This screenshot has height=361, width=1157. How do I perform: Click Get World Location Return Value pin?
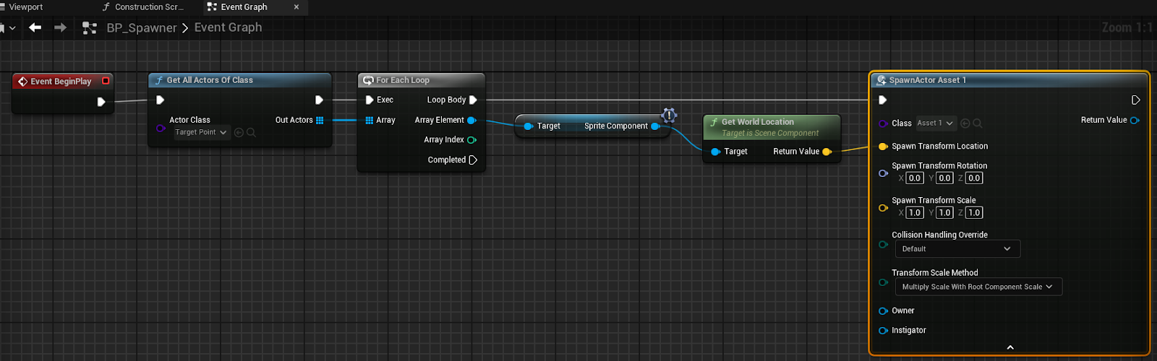827,152
